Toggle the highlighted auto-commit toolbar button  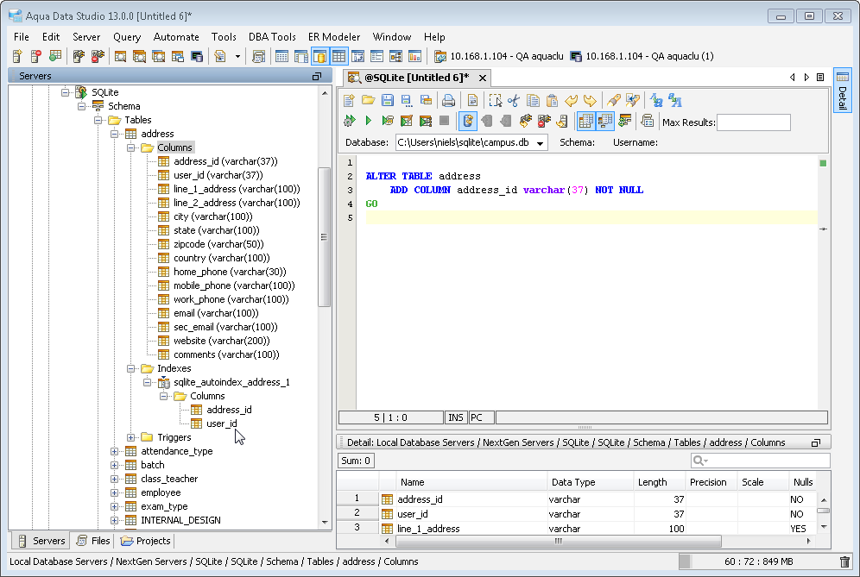point(468,121)
